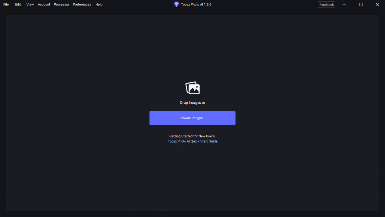The image size is (385, 217).
Task: Click the image drop zone picture icon
Action: click(192, 88)
